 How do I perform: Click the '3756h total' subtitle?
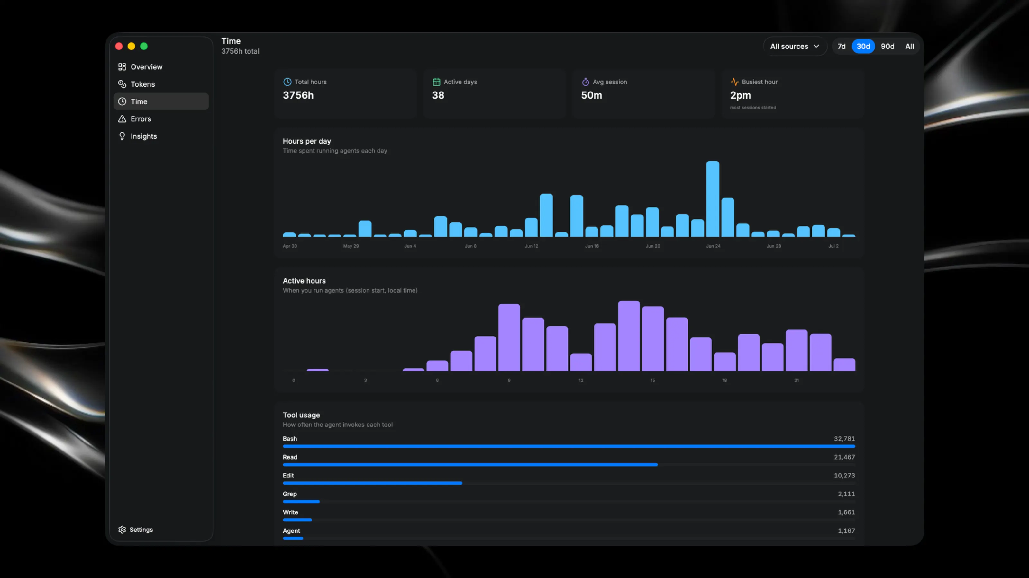(x=240, y=51)
